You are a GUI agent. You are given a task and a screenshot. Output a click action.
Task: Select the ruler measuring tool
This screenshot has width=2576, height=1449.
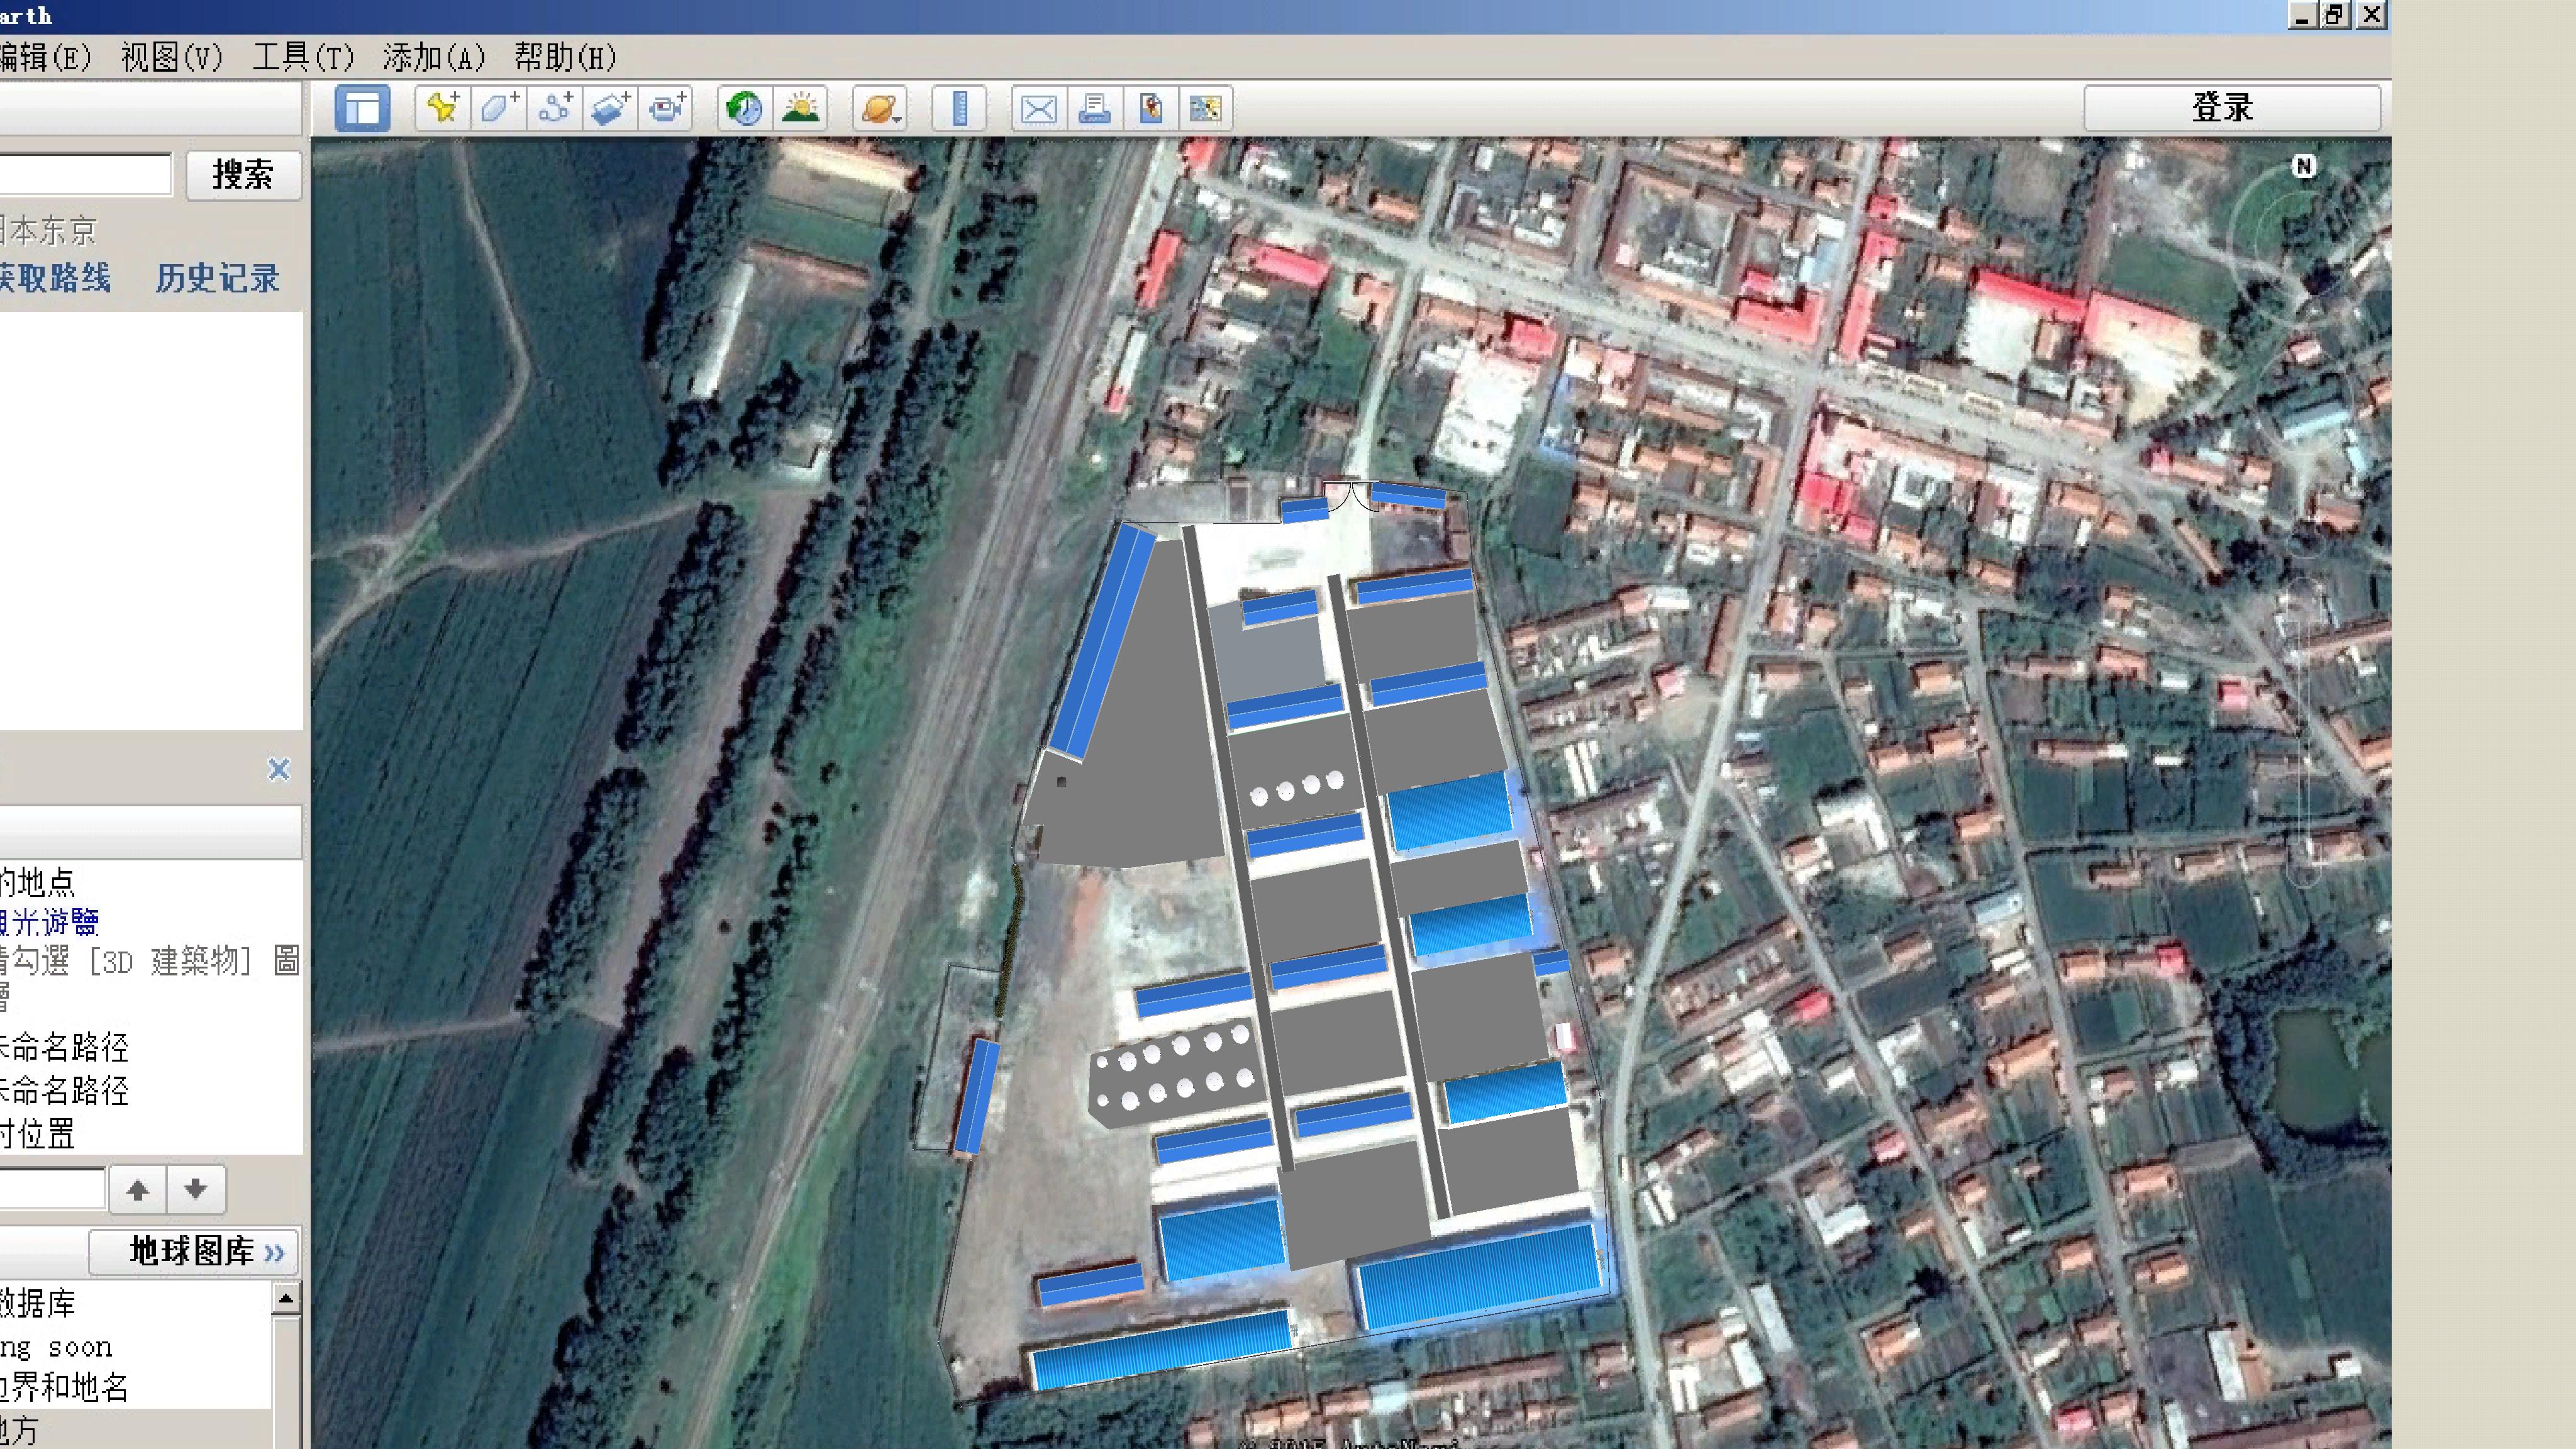coord(959,108)
